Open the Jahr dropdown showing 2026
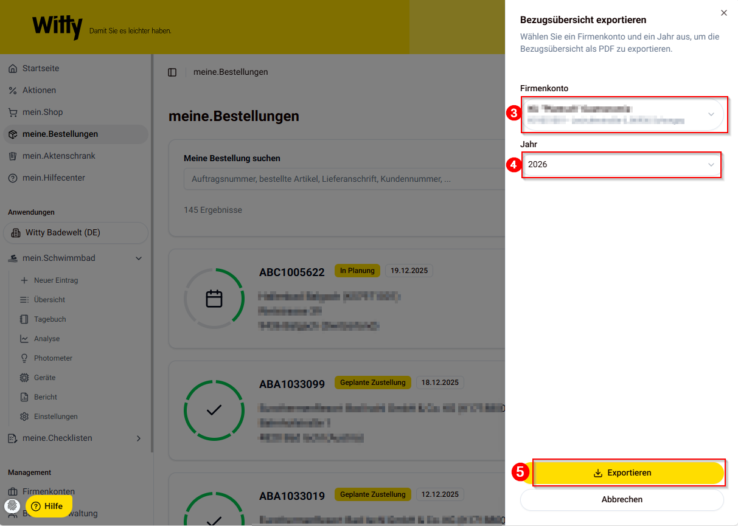Viewport: 738px width, 526px height. 622,165
